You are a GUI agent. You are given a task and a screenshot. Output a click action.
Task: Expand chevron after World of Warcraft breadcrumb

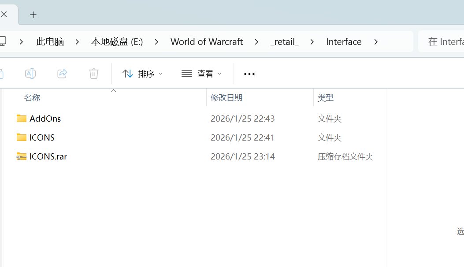pyautogui.click(x=256, y=42)
